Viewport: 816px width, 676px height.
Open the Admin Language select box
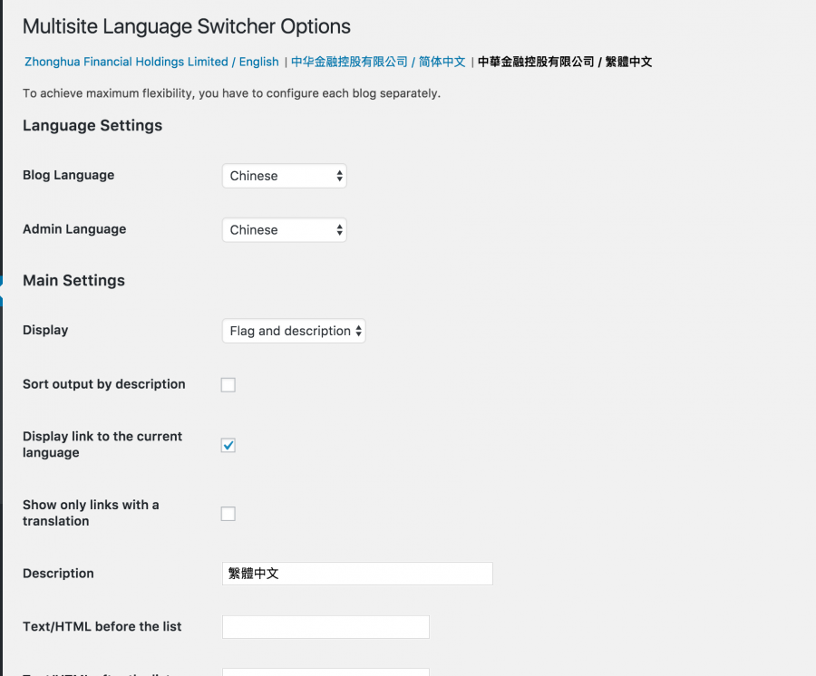click(284, 230)
